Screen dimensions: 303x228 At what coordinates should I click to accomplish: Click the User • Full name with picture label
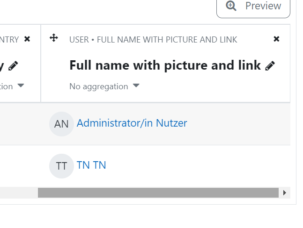(153, 40)
